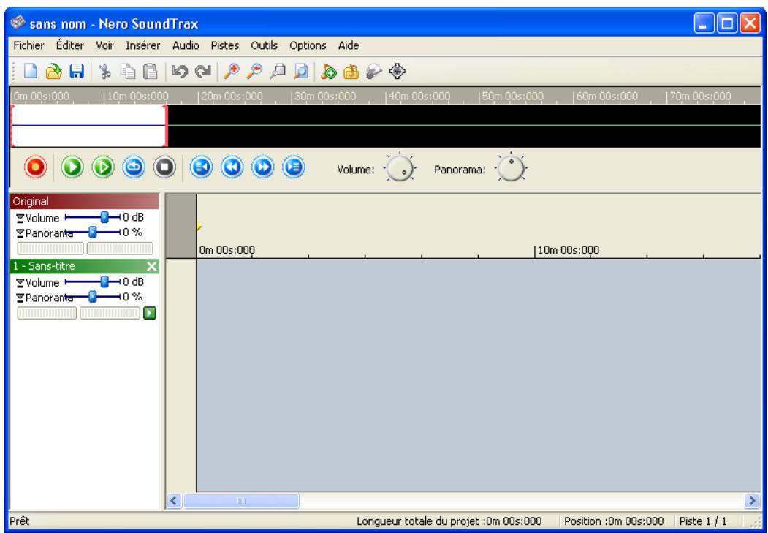Viewport: 768px width, 533px height.
Task: Rewind with the blue double-left arrow button
Action: click(x=232, y=167)
